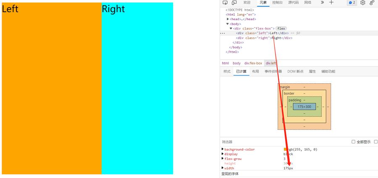Switch to the 样式 tab
The height and width of the screenshot is (178, 378).
[x=227, y=72]
